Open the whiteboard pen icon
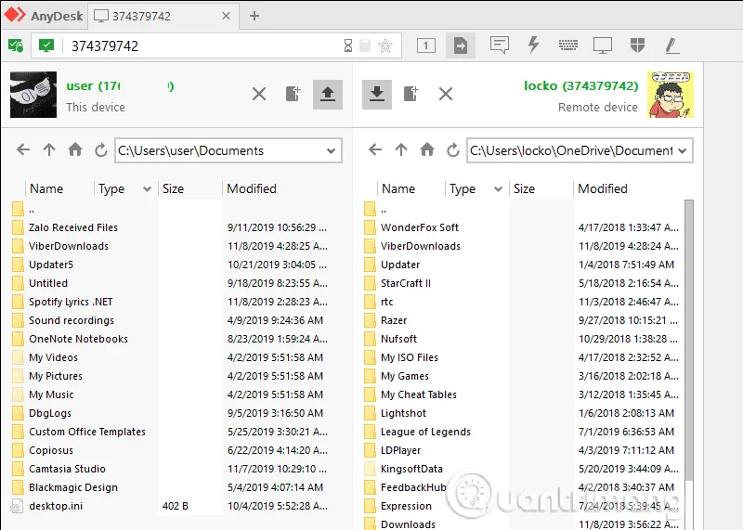This screenshot has width=743, height=530. (671, 45)
